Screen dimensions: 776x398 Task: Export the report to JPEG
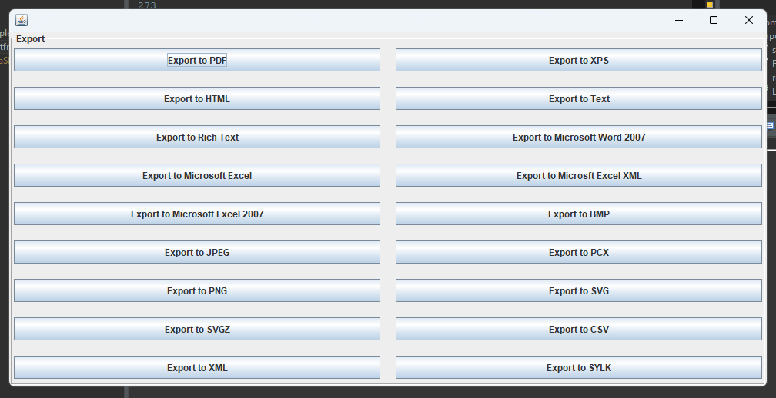(x=197, y=252)
